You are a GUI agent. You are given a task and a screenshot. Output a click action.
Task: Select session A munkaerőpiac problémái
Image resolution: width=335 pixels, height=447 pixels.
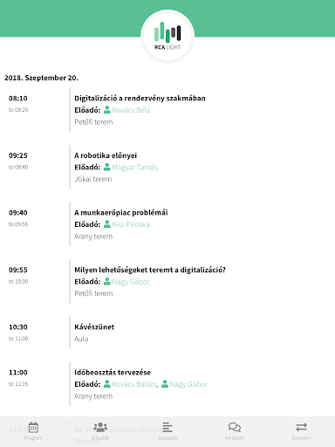point(121,212)
